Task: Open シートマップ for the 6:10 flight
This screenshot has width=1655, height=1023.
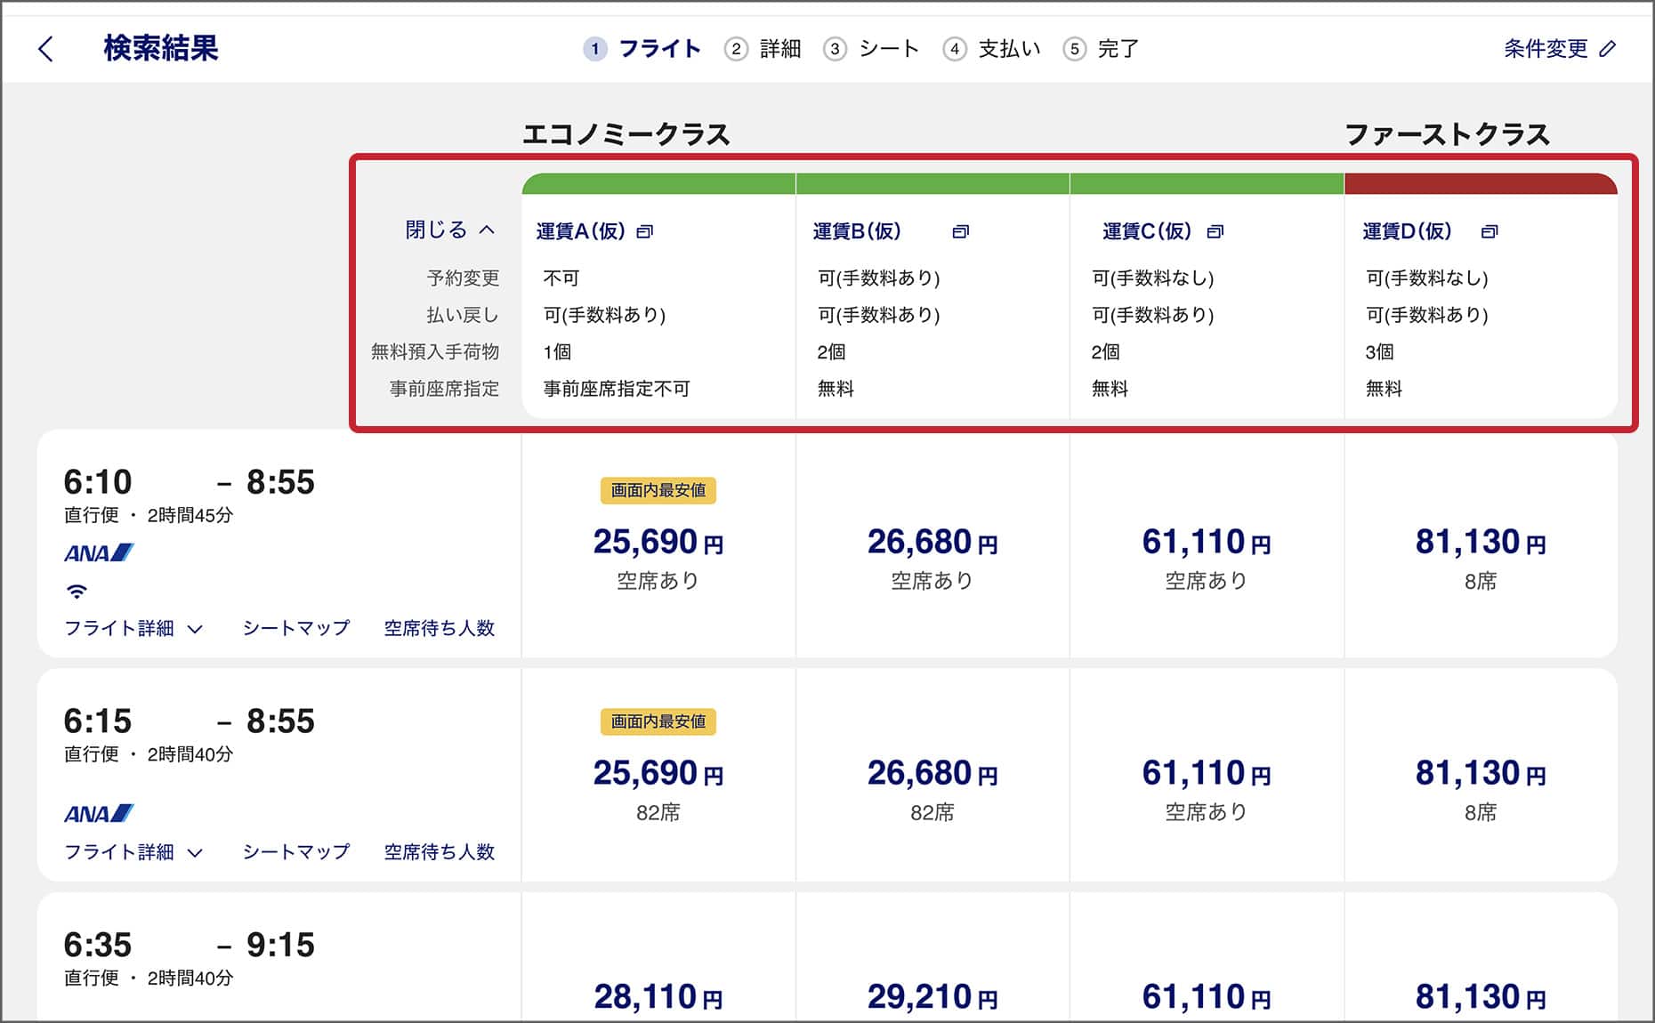Action: pyautogui.click(x=296, y=629)
